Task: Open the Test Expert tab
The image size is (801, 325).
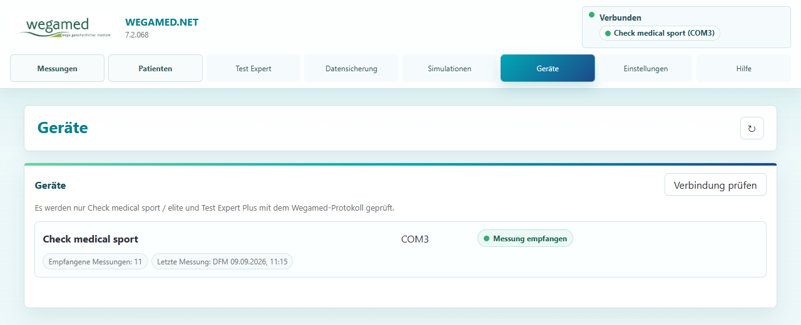Action: (x=253, y=68)
